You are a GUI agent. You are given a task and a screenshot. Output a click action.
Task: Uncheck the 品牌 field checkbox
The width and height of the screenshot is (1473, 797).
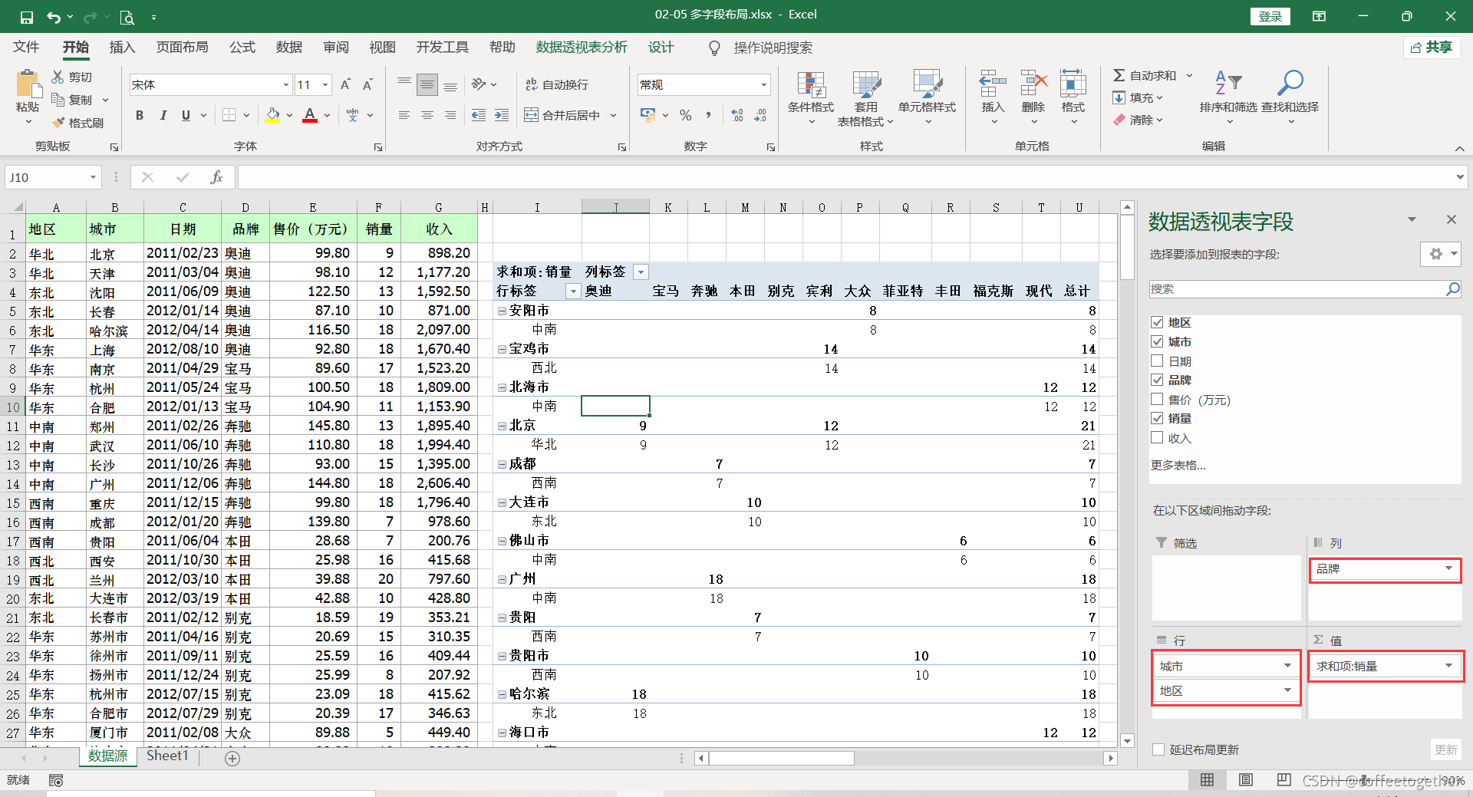pos(1157,380)
